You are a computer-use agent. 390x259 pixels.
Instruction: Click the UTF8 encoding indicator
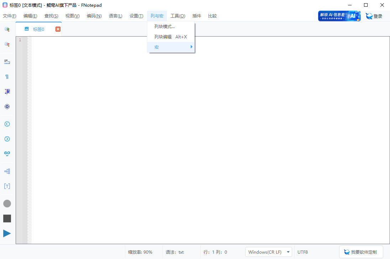(302, 252)
